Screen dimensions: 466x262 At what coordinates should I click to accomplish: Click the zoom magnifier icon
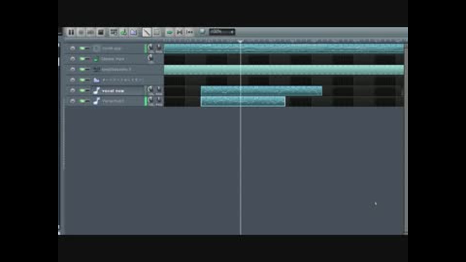pyautogui.click(x=202, y=32)
